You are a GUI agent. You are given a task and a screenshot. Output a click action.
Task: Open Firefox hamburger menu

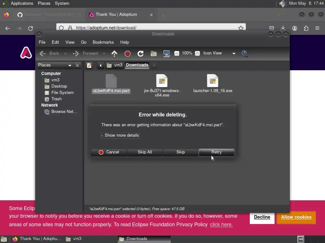point(317,28)
